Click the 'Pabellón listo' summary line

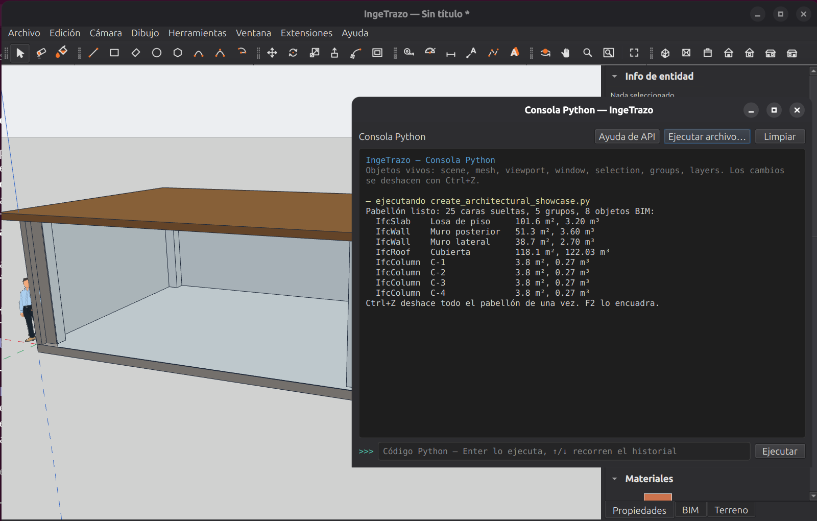tap(510, 211)
